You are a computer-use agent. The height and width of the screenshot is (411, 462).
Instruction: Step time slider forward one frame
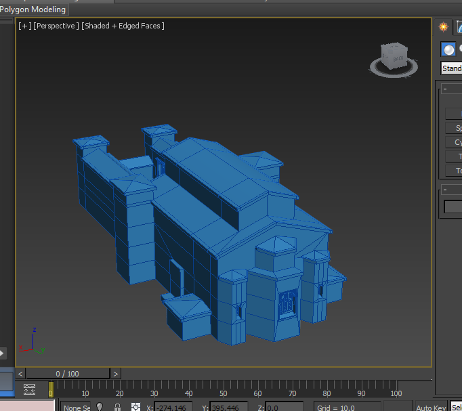(x=116, y=374)
